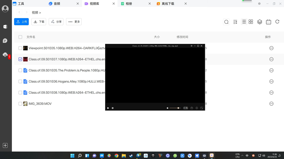Click the 下载 download button
The width and height of the screenshot is (284, 159).
pos(39,22)
